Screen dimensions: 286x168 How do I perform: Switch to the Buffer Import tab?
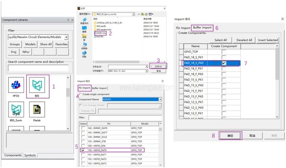pos(100,88)
